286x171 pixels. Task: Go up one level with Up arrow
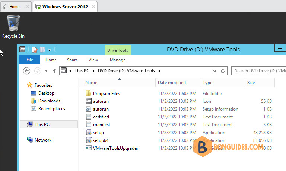point(54,71)
